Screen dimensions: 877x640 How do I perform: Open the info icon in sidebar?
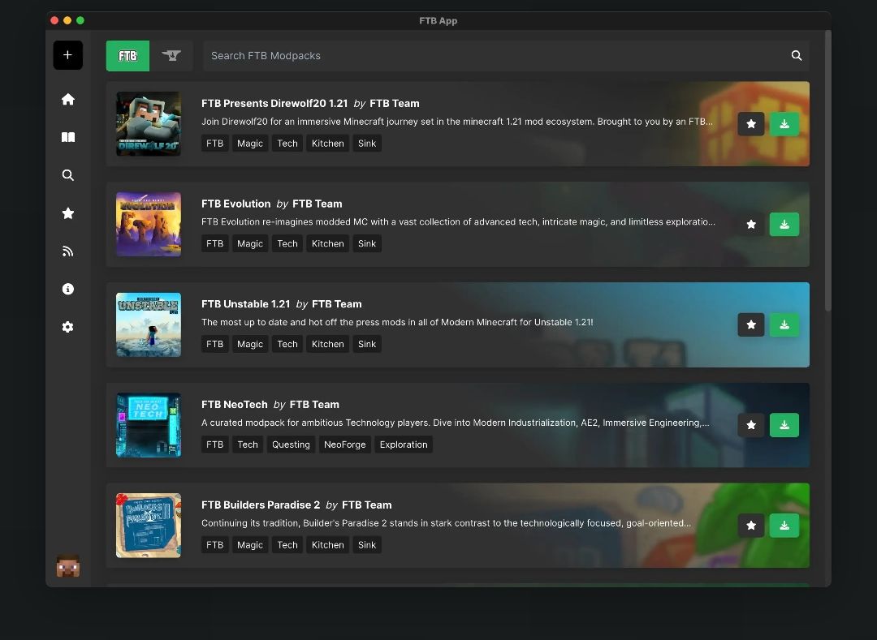[x=67, y=289]
